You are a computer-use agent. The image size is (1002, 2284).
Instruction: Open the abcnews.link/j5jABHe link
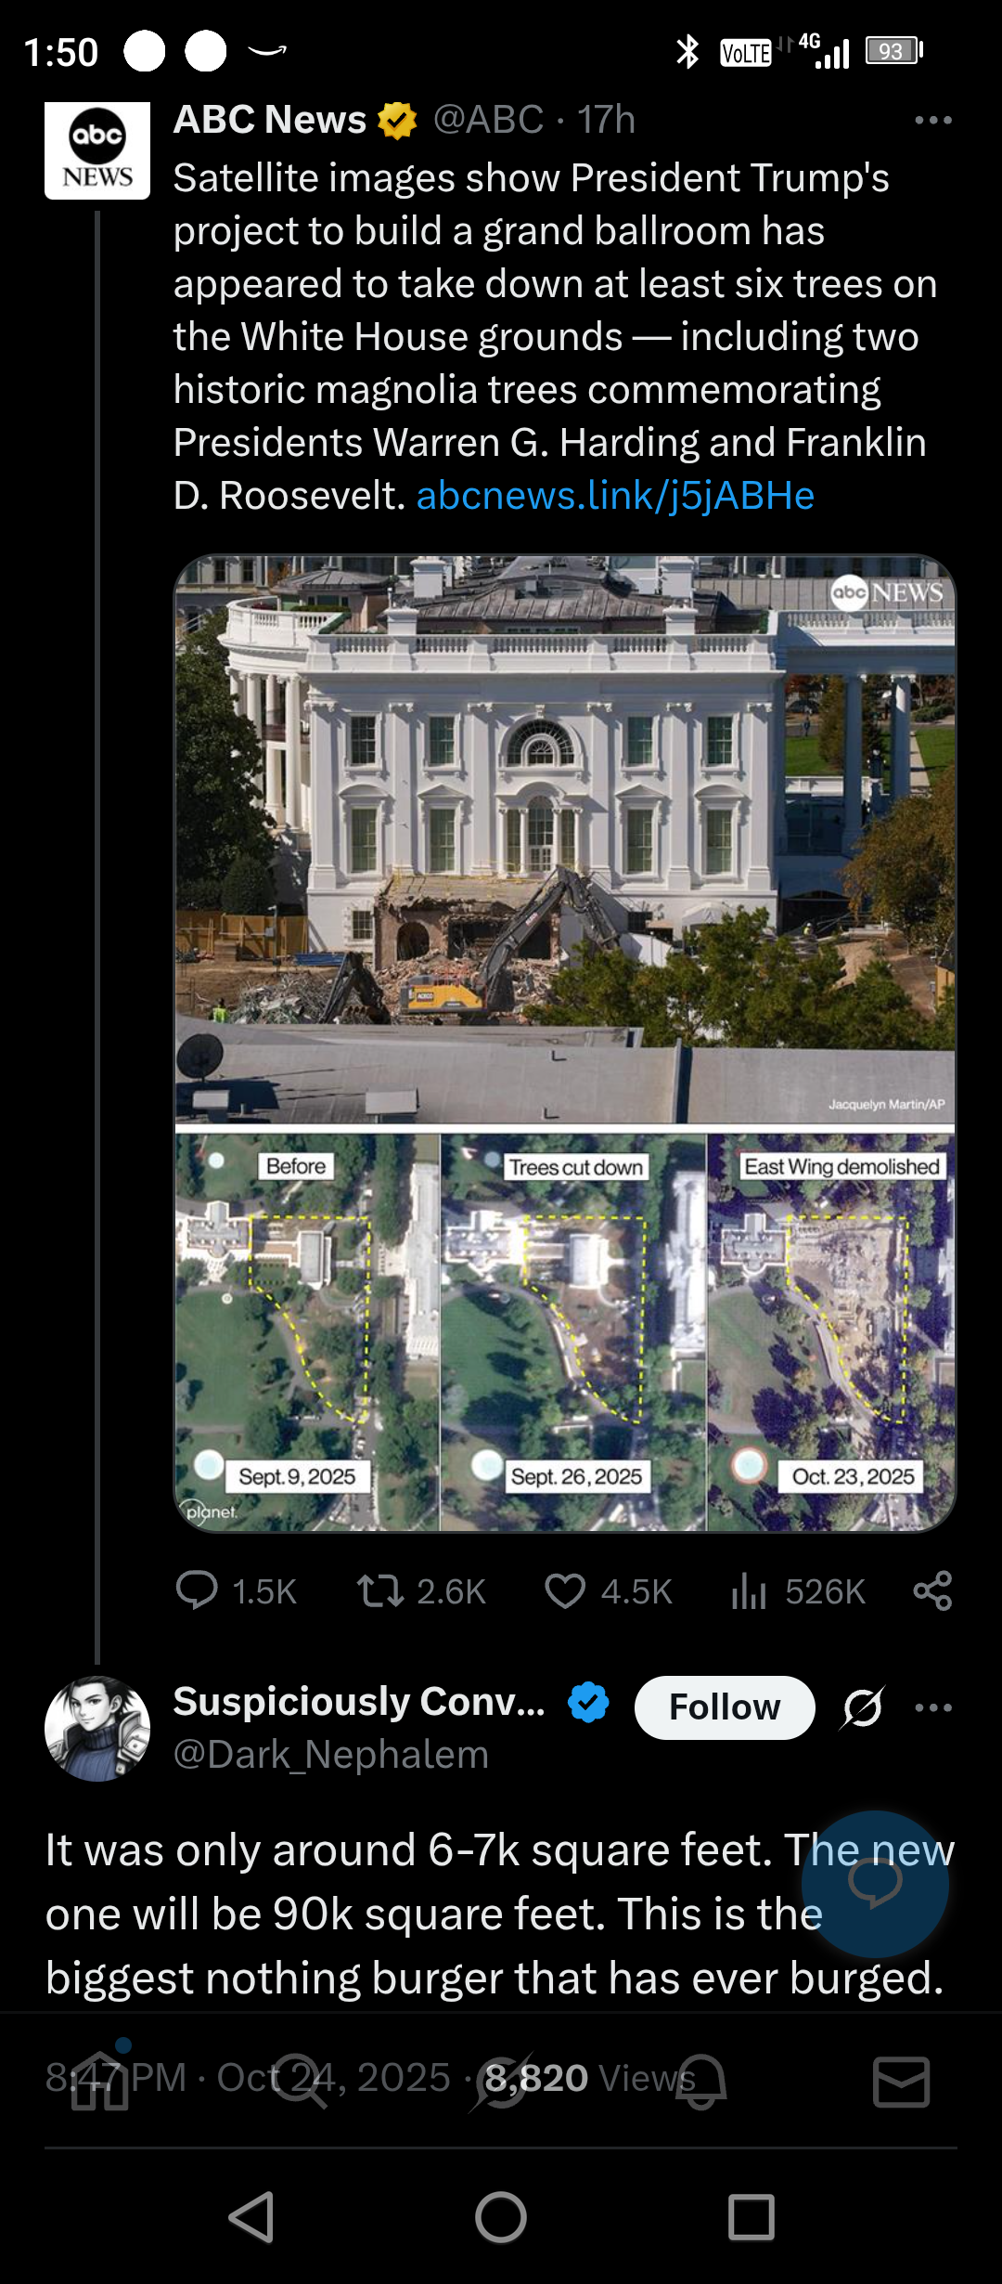pos(615,496)
